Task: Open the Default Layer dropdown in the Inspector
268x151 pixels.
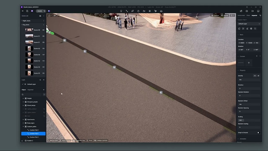Action: [249, 24]
